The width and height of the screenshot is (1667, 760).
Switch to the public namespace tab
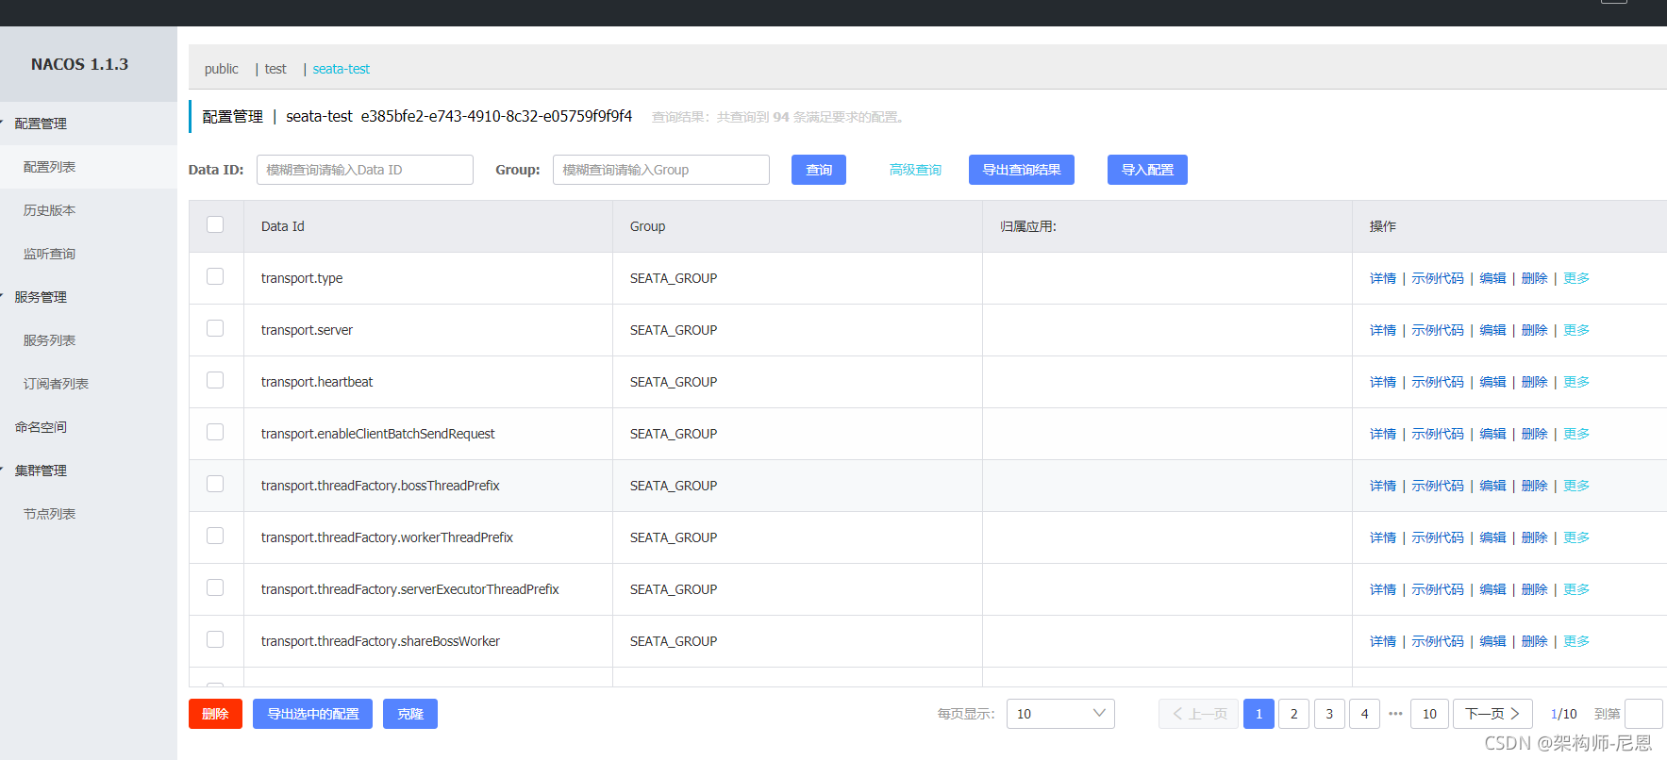pyautogui.click(x=221, y=69)
